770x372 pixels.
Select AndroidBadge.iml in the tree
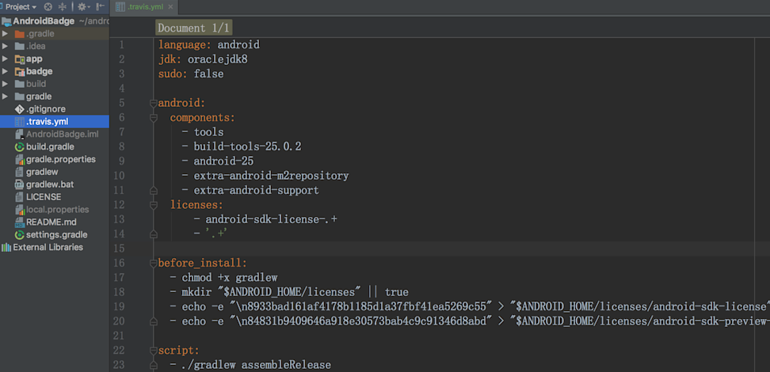pyautogui.click(x=63, y=134)
